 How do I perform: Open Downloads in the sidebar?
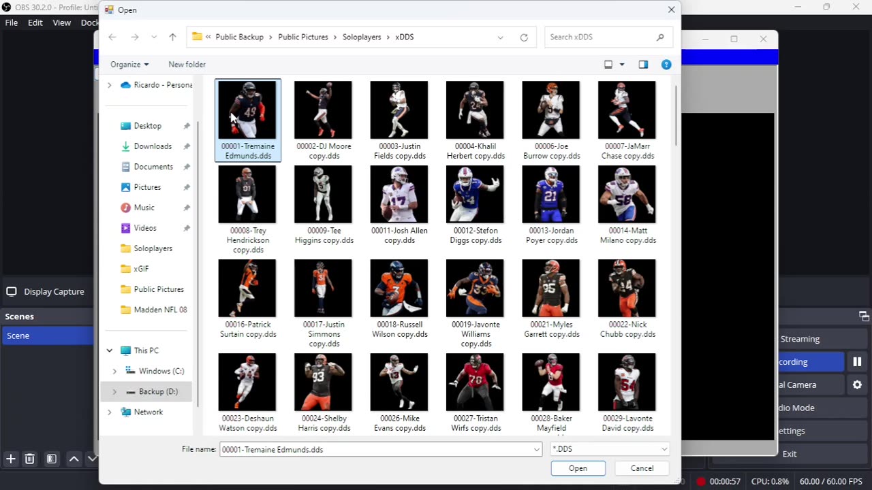[x=153, y=146]
